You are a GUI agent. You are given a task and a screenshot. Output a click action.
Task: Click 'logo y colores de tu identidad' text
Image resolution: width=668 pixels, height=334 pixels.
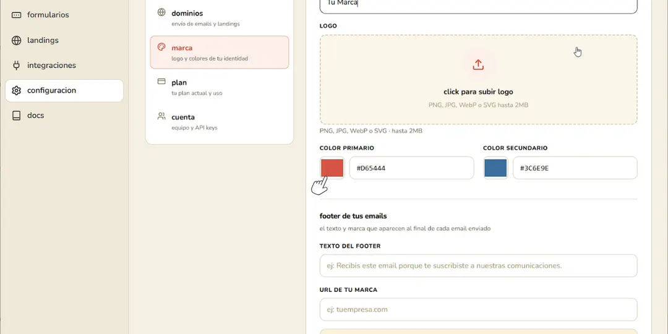pyautogui.click(x=210, y=58)
